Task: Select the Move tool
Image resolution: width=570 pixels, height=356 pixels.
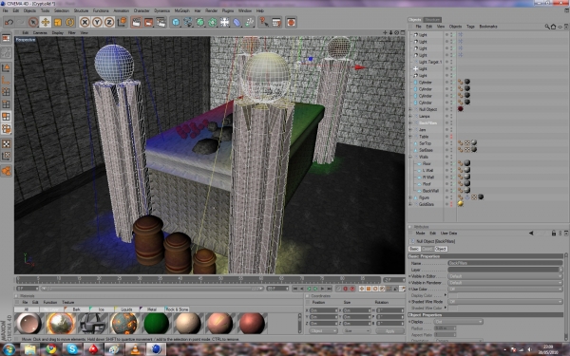Action: click(x=46, y=22)
